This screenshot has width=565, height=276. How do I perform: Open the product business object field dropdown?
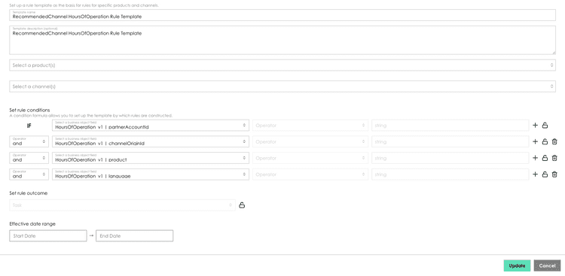point(151,158)
